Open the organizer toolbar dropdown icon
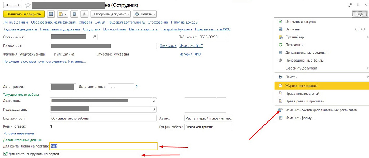 click(62, 14)
